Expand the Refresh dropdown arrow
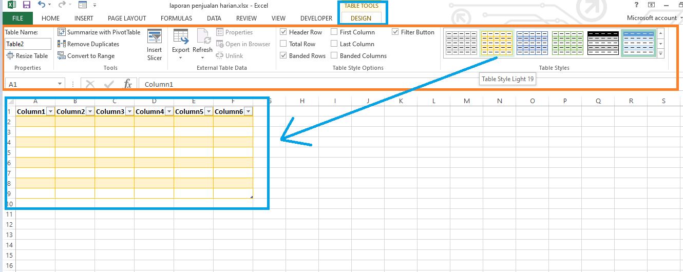This screenshot has height=272, width=683. tap(202, 57)
